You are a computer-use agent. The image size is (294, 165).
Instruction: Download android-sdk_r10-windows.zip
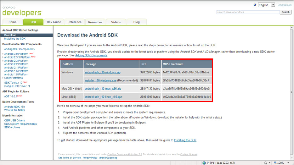pyautogui.click(x=102, y=72)
